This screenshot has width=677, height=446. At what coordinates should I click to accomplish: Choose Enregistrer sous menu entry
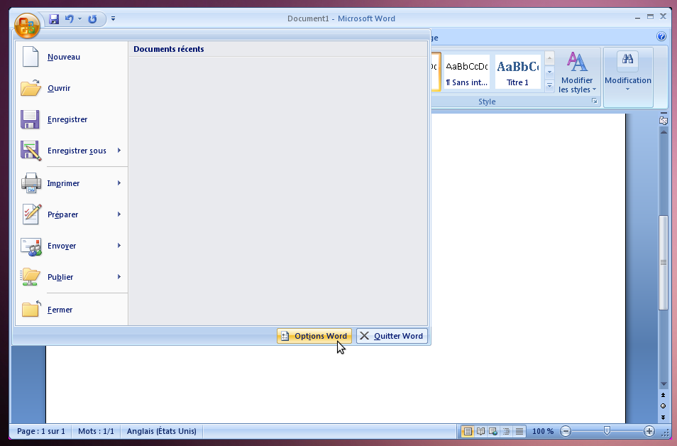[x=72, y=151]
